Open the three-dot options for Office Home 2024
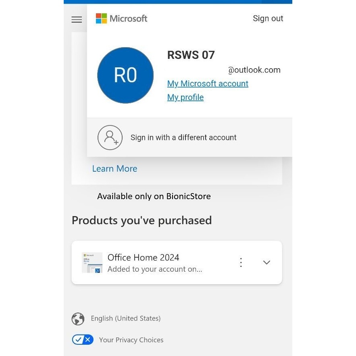The height and width of the screenshot is (356, 356). click(x=241, y=262)
